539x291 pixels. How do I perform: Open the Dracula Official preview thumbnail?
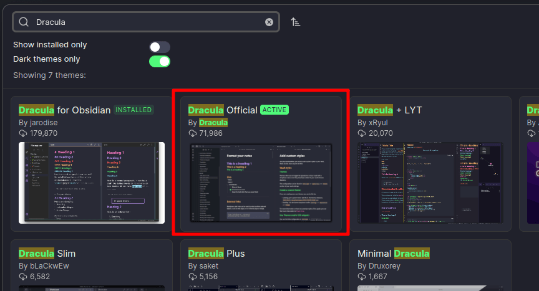point(261,183)
